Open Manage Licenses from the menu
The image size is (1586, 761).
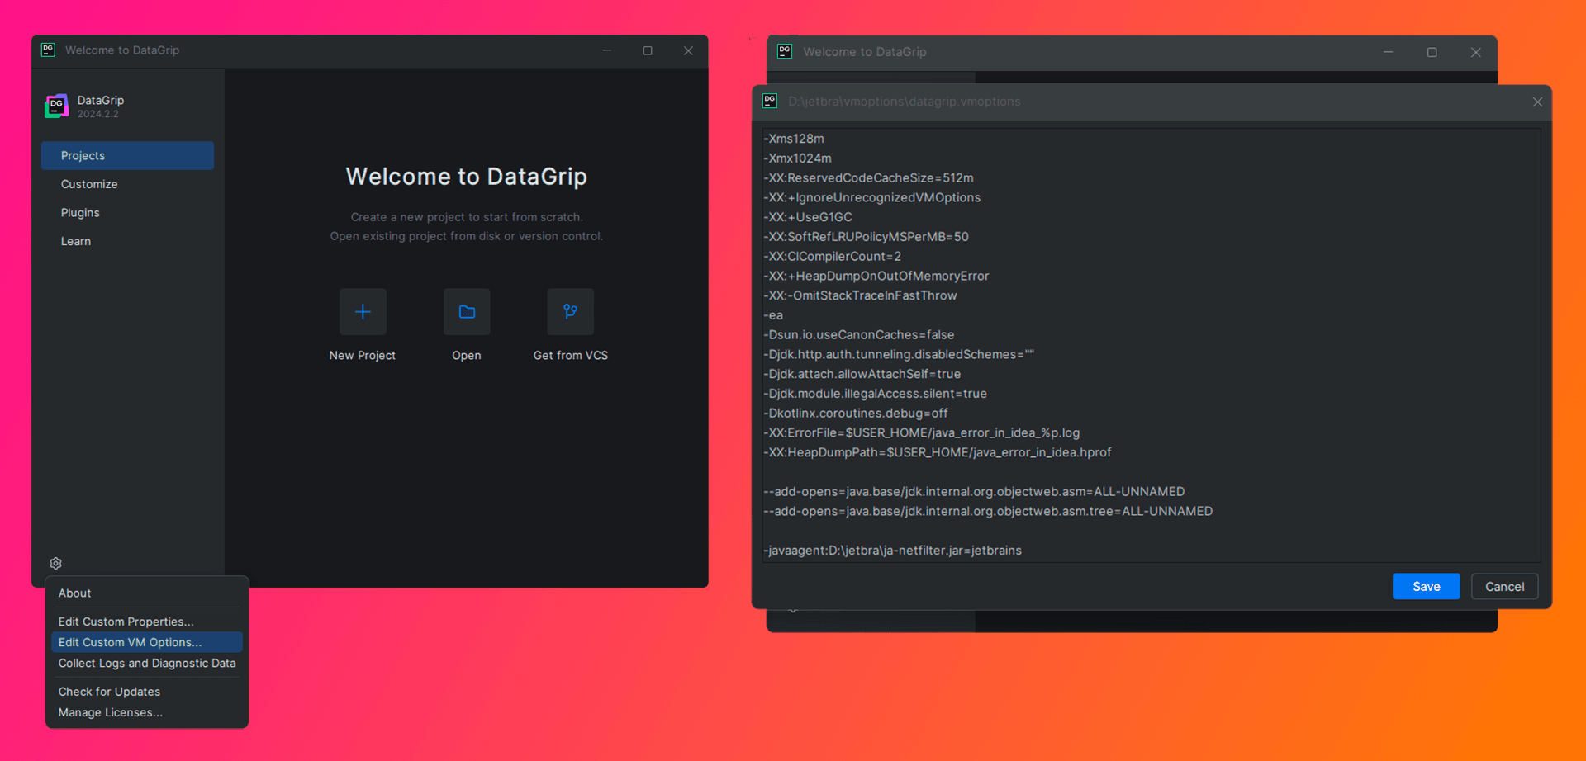coord(111,712)
